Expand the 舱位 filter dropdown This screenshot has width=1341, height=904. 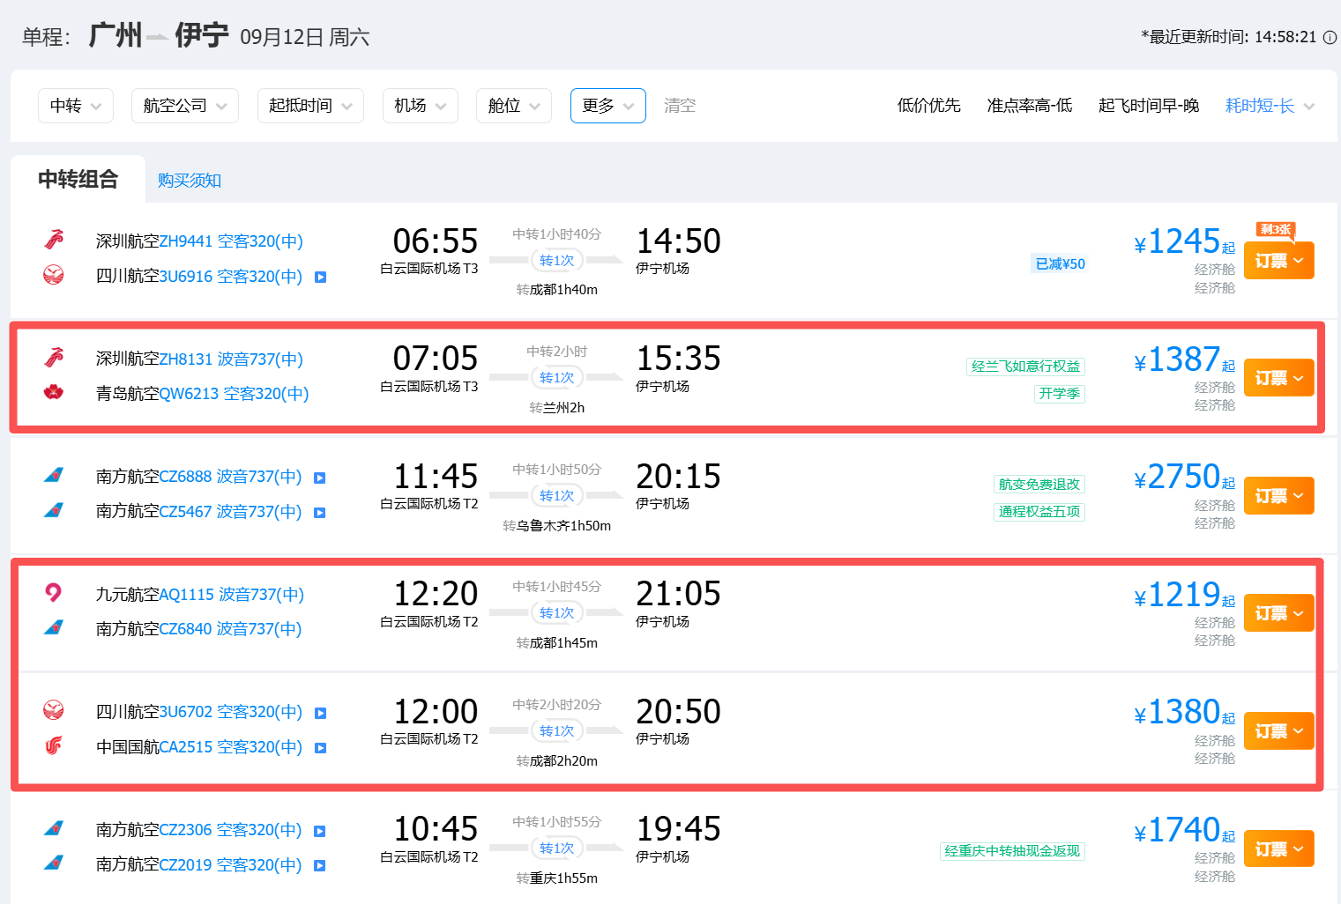[x=514, y=106]
